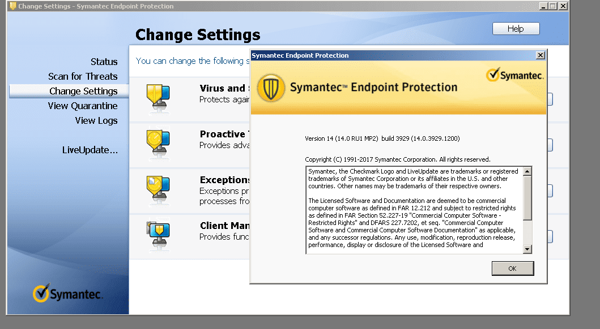Click the title bar shield icon

(x=13, y=6)
